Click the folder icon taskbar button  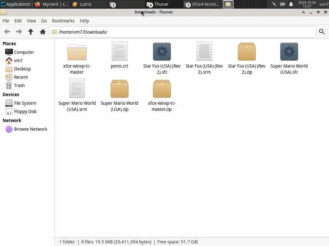click(228, 4)
